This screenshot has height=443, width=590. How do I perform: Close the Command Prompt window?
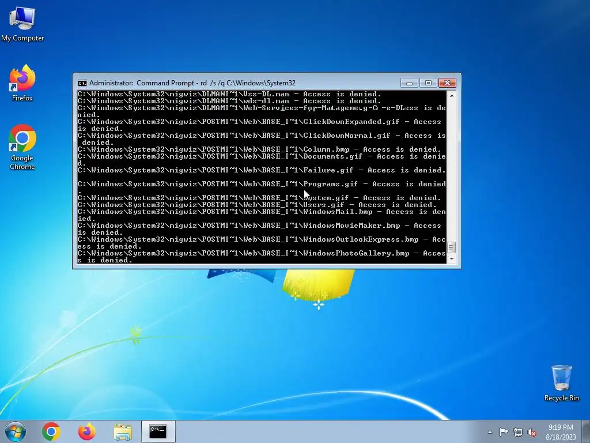[447, 83]
